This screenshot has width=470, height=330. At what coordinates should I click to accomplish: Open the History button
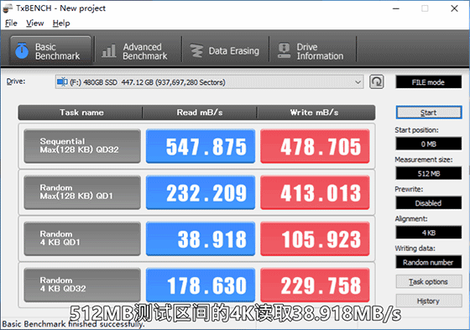tap(429, 301)
